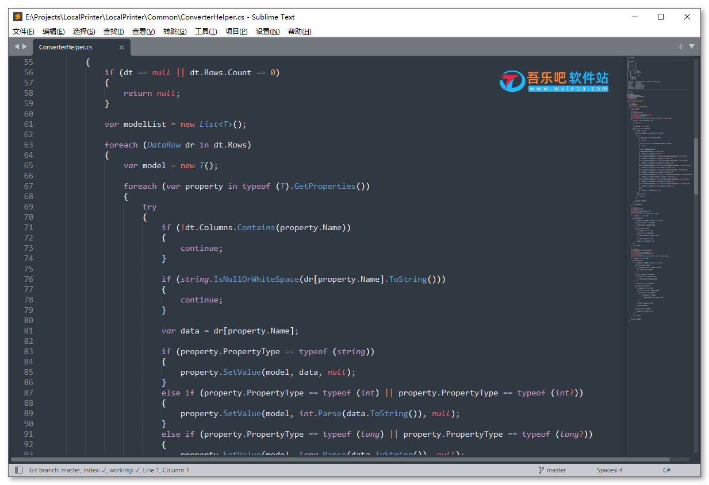
Task: Click Git branch status text
Action: [x=109, y=470]
